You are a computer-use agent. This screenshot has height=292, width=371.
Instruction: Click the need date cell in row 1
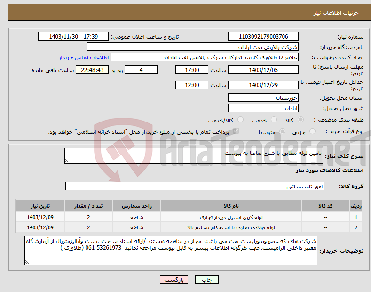pyautogui.click(x=40, y=217)
